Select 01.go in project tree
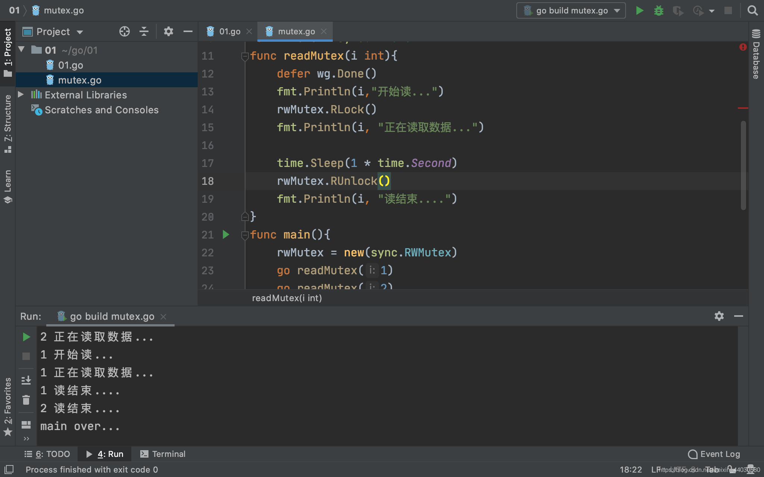This screenshot has width=764, height=477. click(71, 65)
